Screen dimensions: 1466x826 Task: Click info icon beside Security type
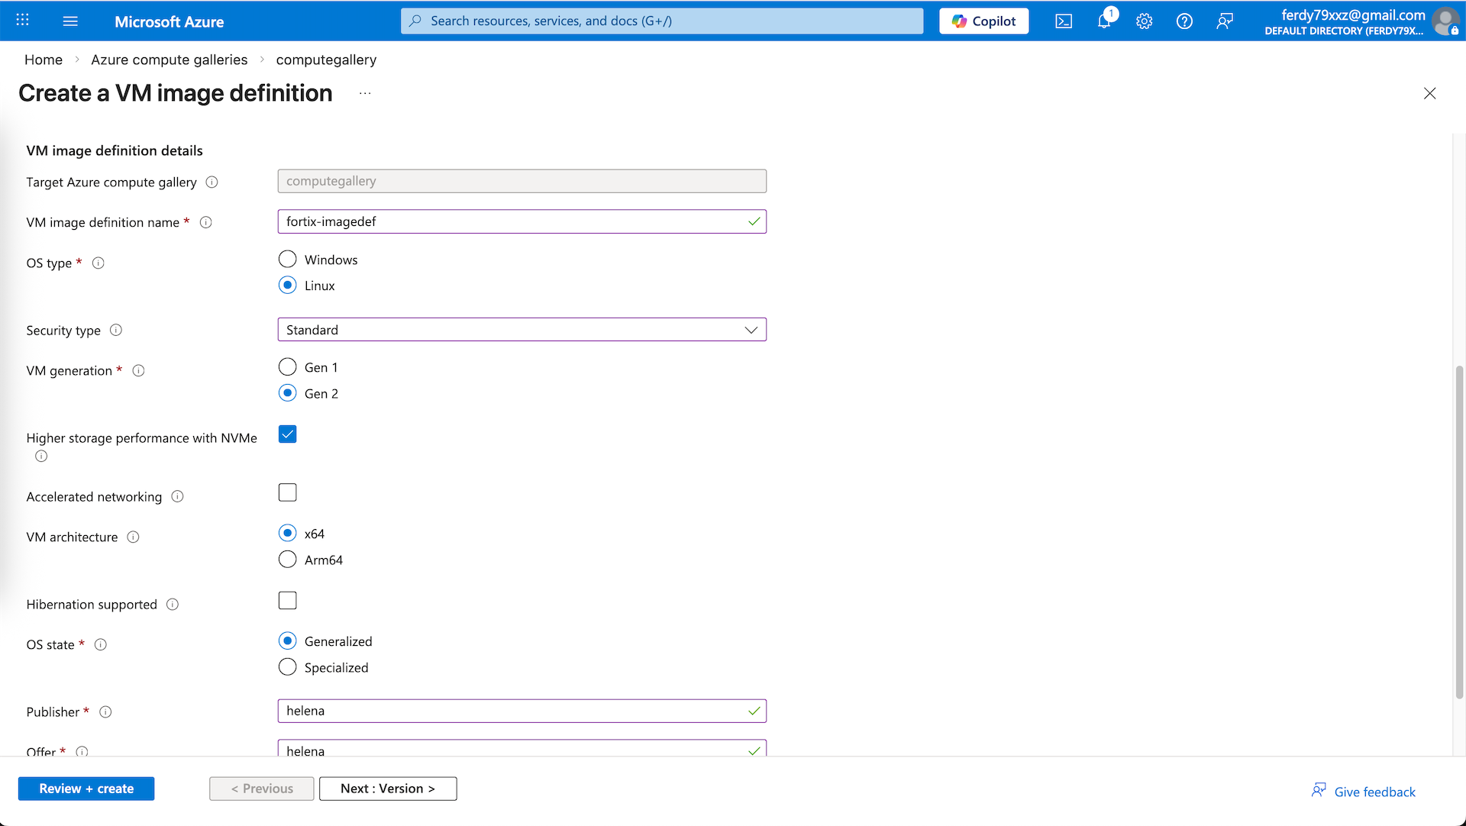[x=116, y=330]
